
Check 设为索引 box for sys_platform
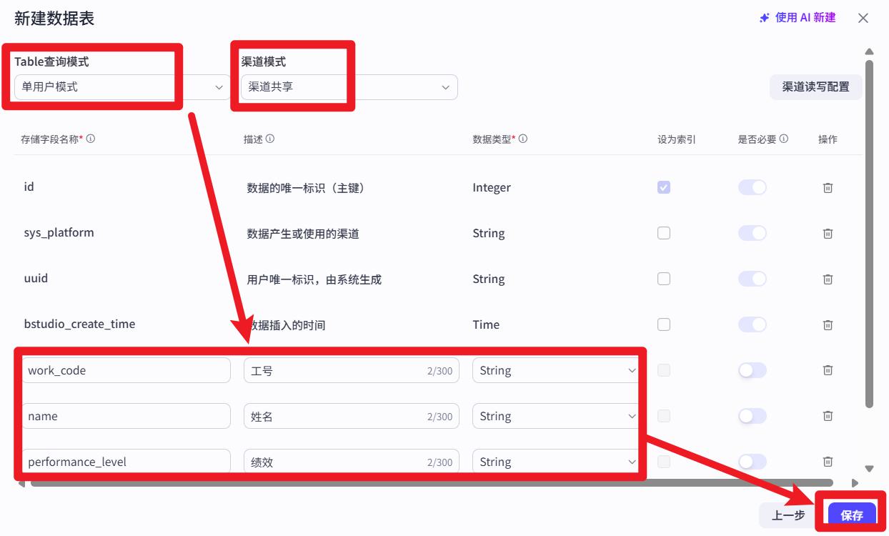point(664,233)
